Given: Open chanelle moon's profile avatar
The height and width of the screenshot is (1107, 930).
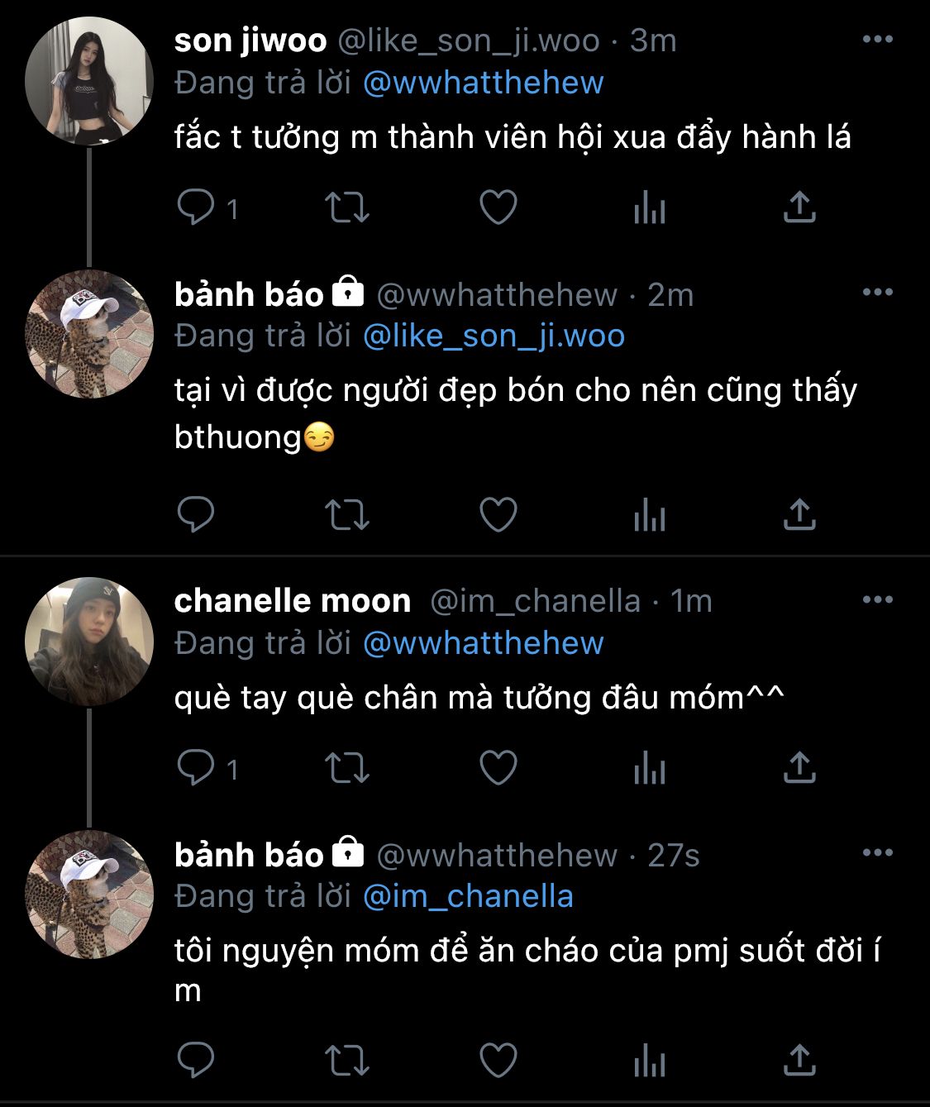Looking at the screenshot, I should point(89,642).
